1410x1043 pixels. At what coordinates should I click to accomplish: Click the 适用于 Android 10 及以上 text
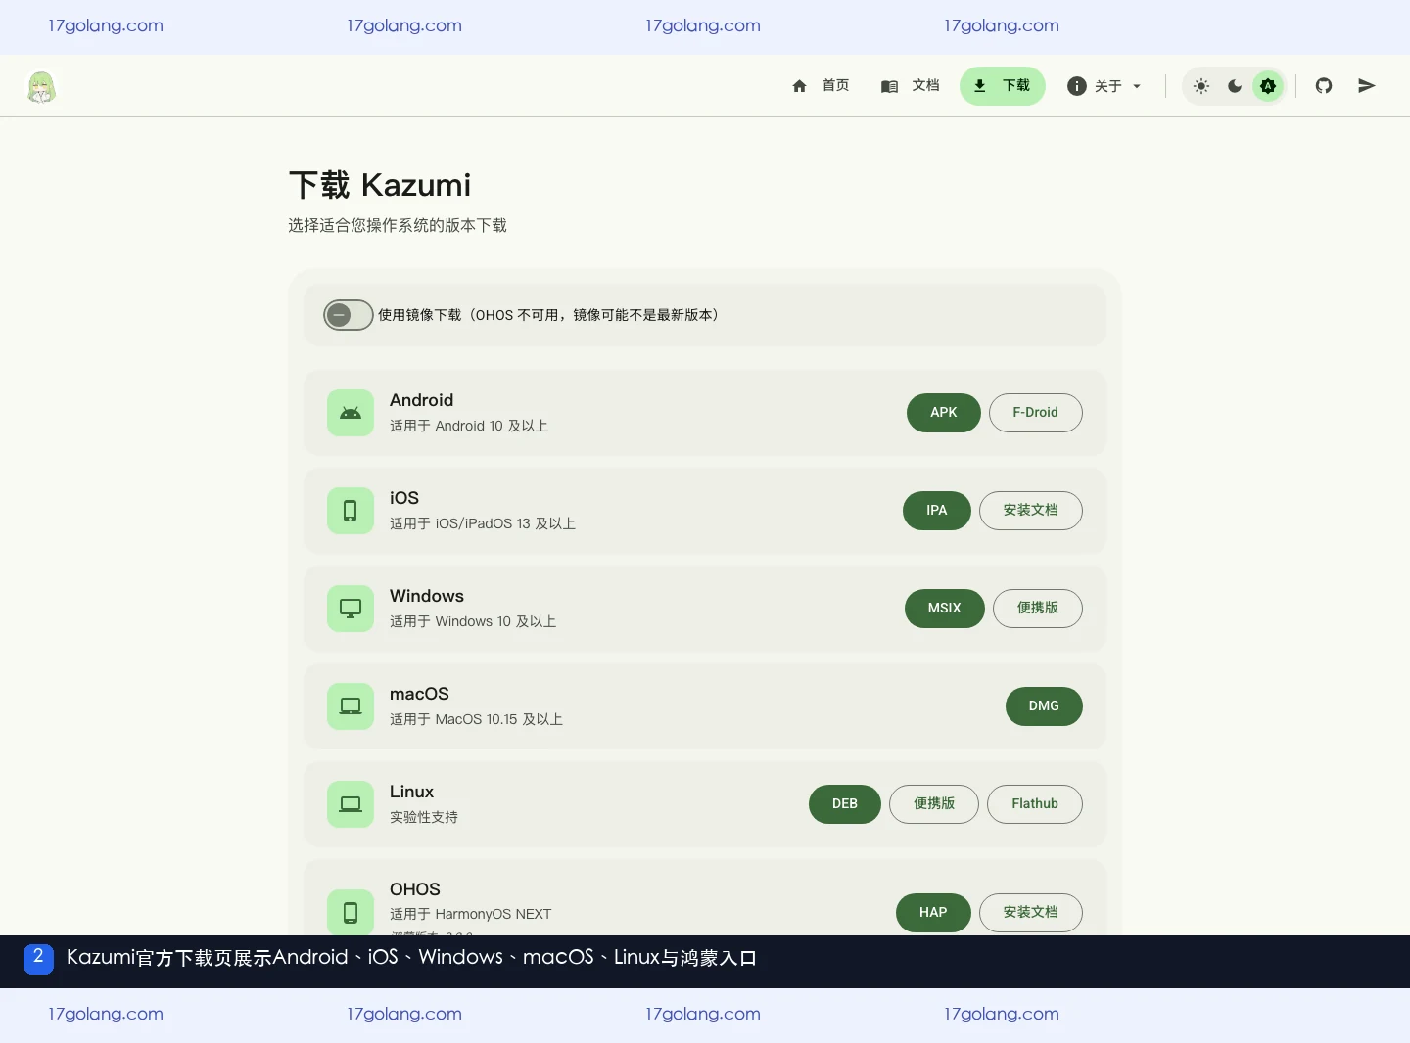tap(469, 427)
